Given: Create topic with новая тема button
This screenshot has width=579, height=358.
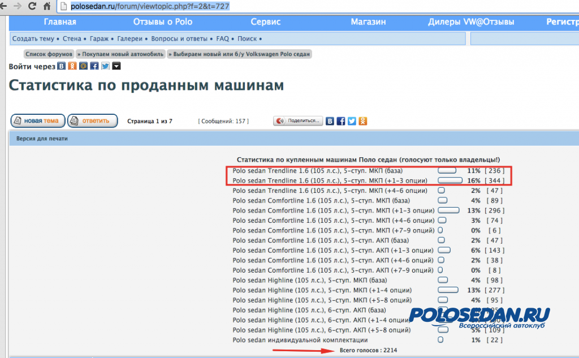Looking at the screenshot, I should pyautogui.click(x=38, y=121).
